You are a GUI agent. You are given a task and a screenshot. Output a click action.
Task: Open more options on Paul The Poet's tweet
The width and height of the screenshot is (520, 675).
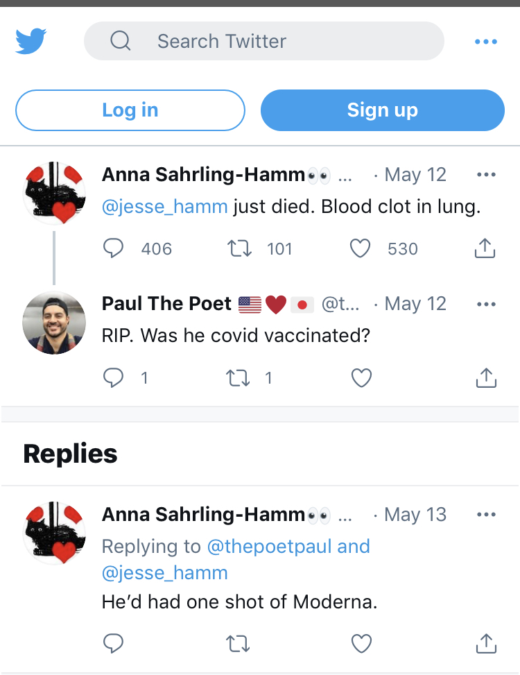[487, 304]
